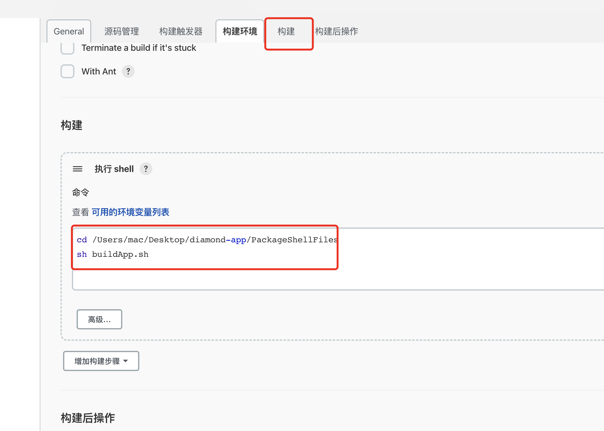This screenshot has width=604, height=431.
Task: Show help for With Ant
Action: point(128,71)
